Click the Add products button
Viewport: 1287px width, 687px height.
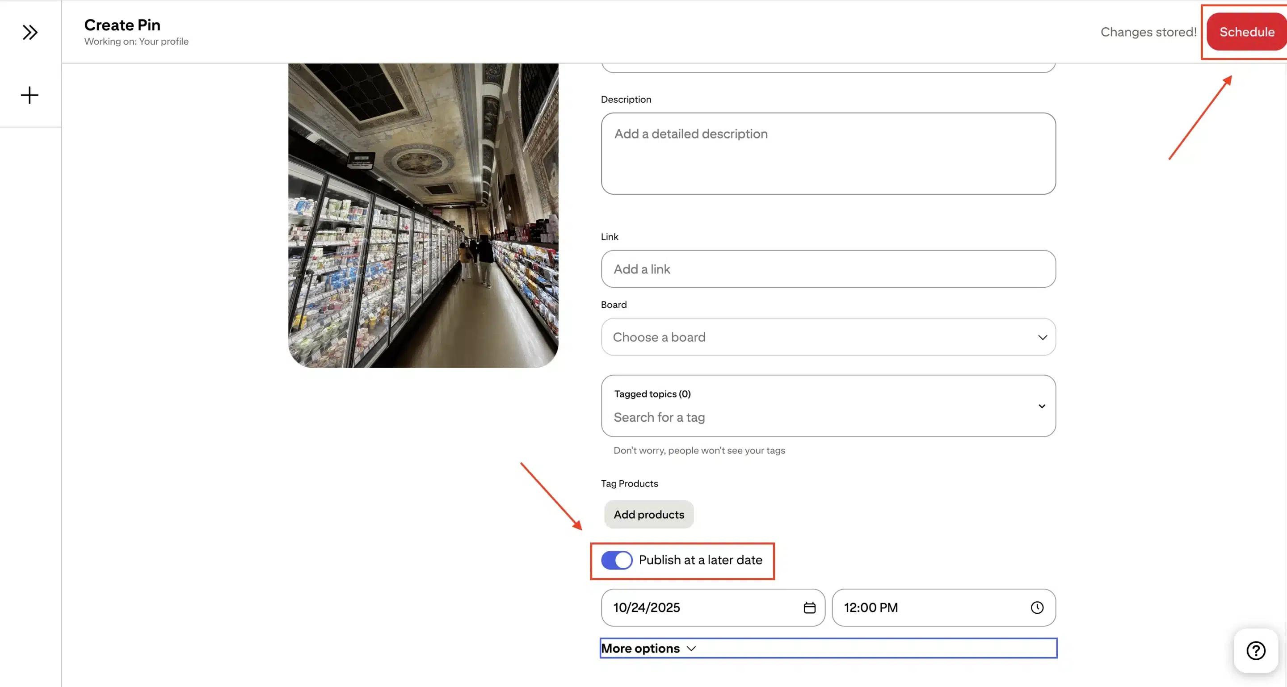(x=648, y=514)
